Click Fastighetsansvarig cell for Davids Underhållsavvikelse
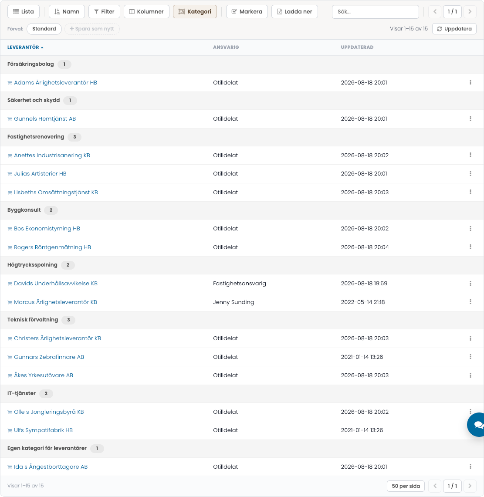This screenshot has height=497, width=484. [240, 284]
